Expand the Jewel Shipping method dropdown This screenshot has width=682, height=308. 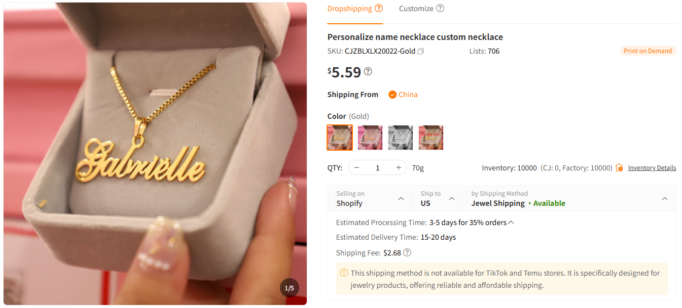(x=665, y=198)
